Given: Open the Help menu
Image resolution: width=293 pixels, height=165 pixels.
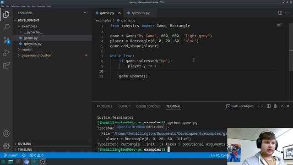Looking at the screenshot, I should click(x=49, y=6).
